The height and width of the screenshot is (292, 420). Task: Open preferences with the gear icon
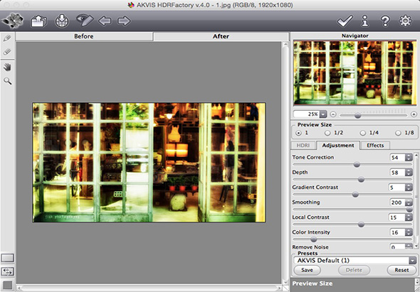pos(405,21)
